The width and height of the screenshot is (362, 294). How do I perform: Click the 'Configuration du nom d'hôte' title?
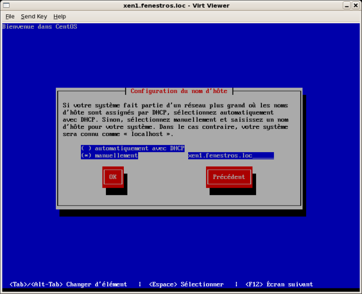[179, 91]
